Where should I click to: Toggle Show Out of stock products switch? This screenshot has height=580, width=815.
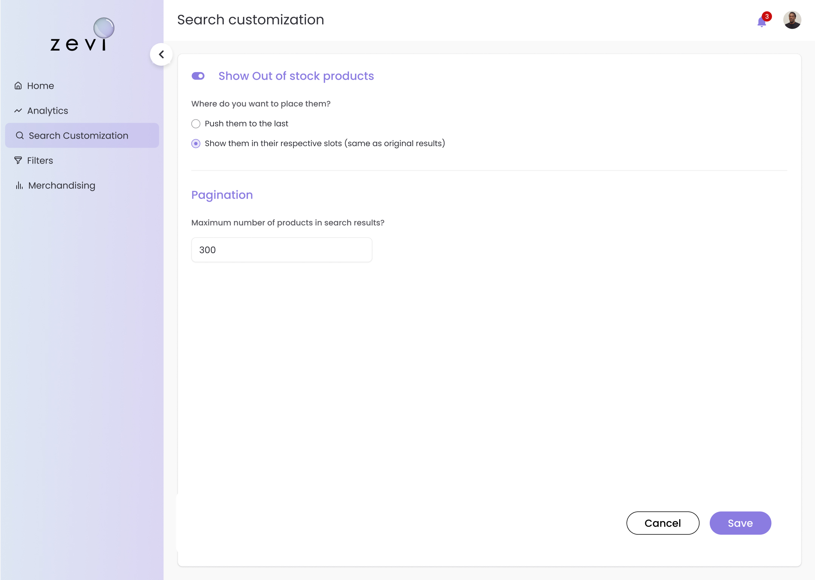(198, 76)
